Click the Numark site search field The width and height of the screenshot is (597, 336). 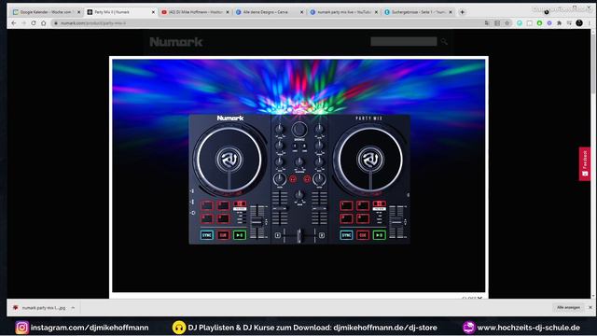pos(404,41)
